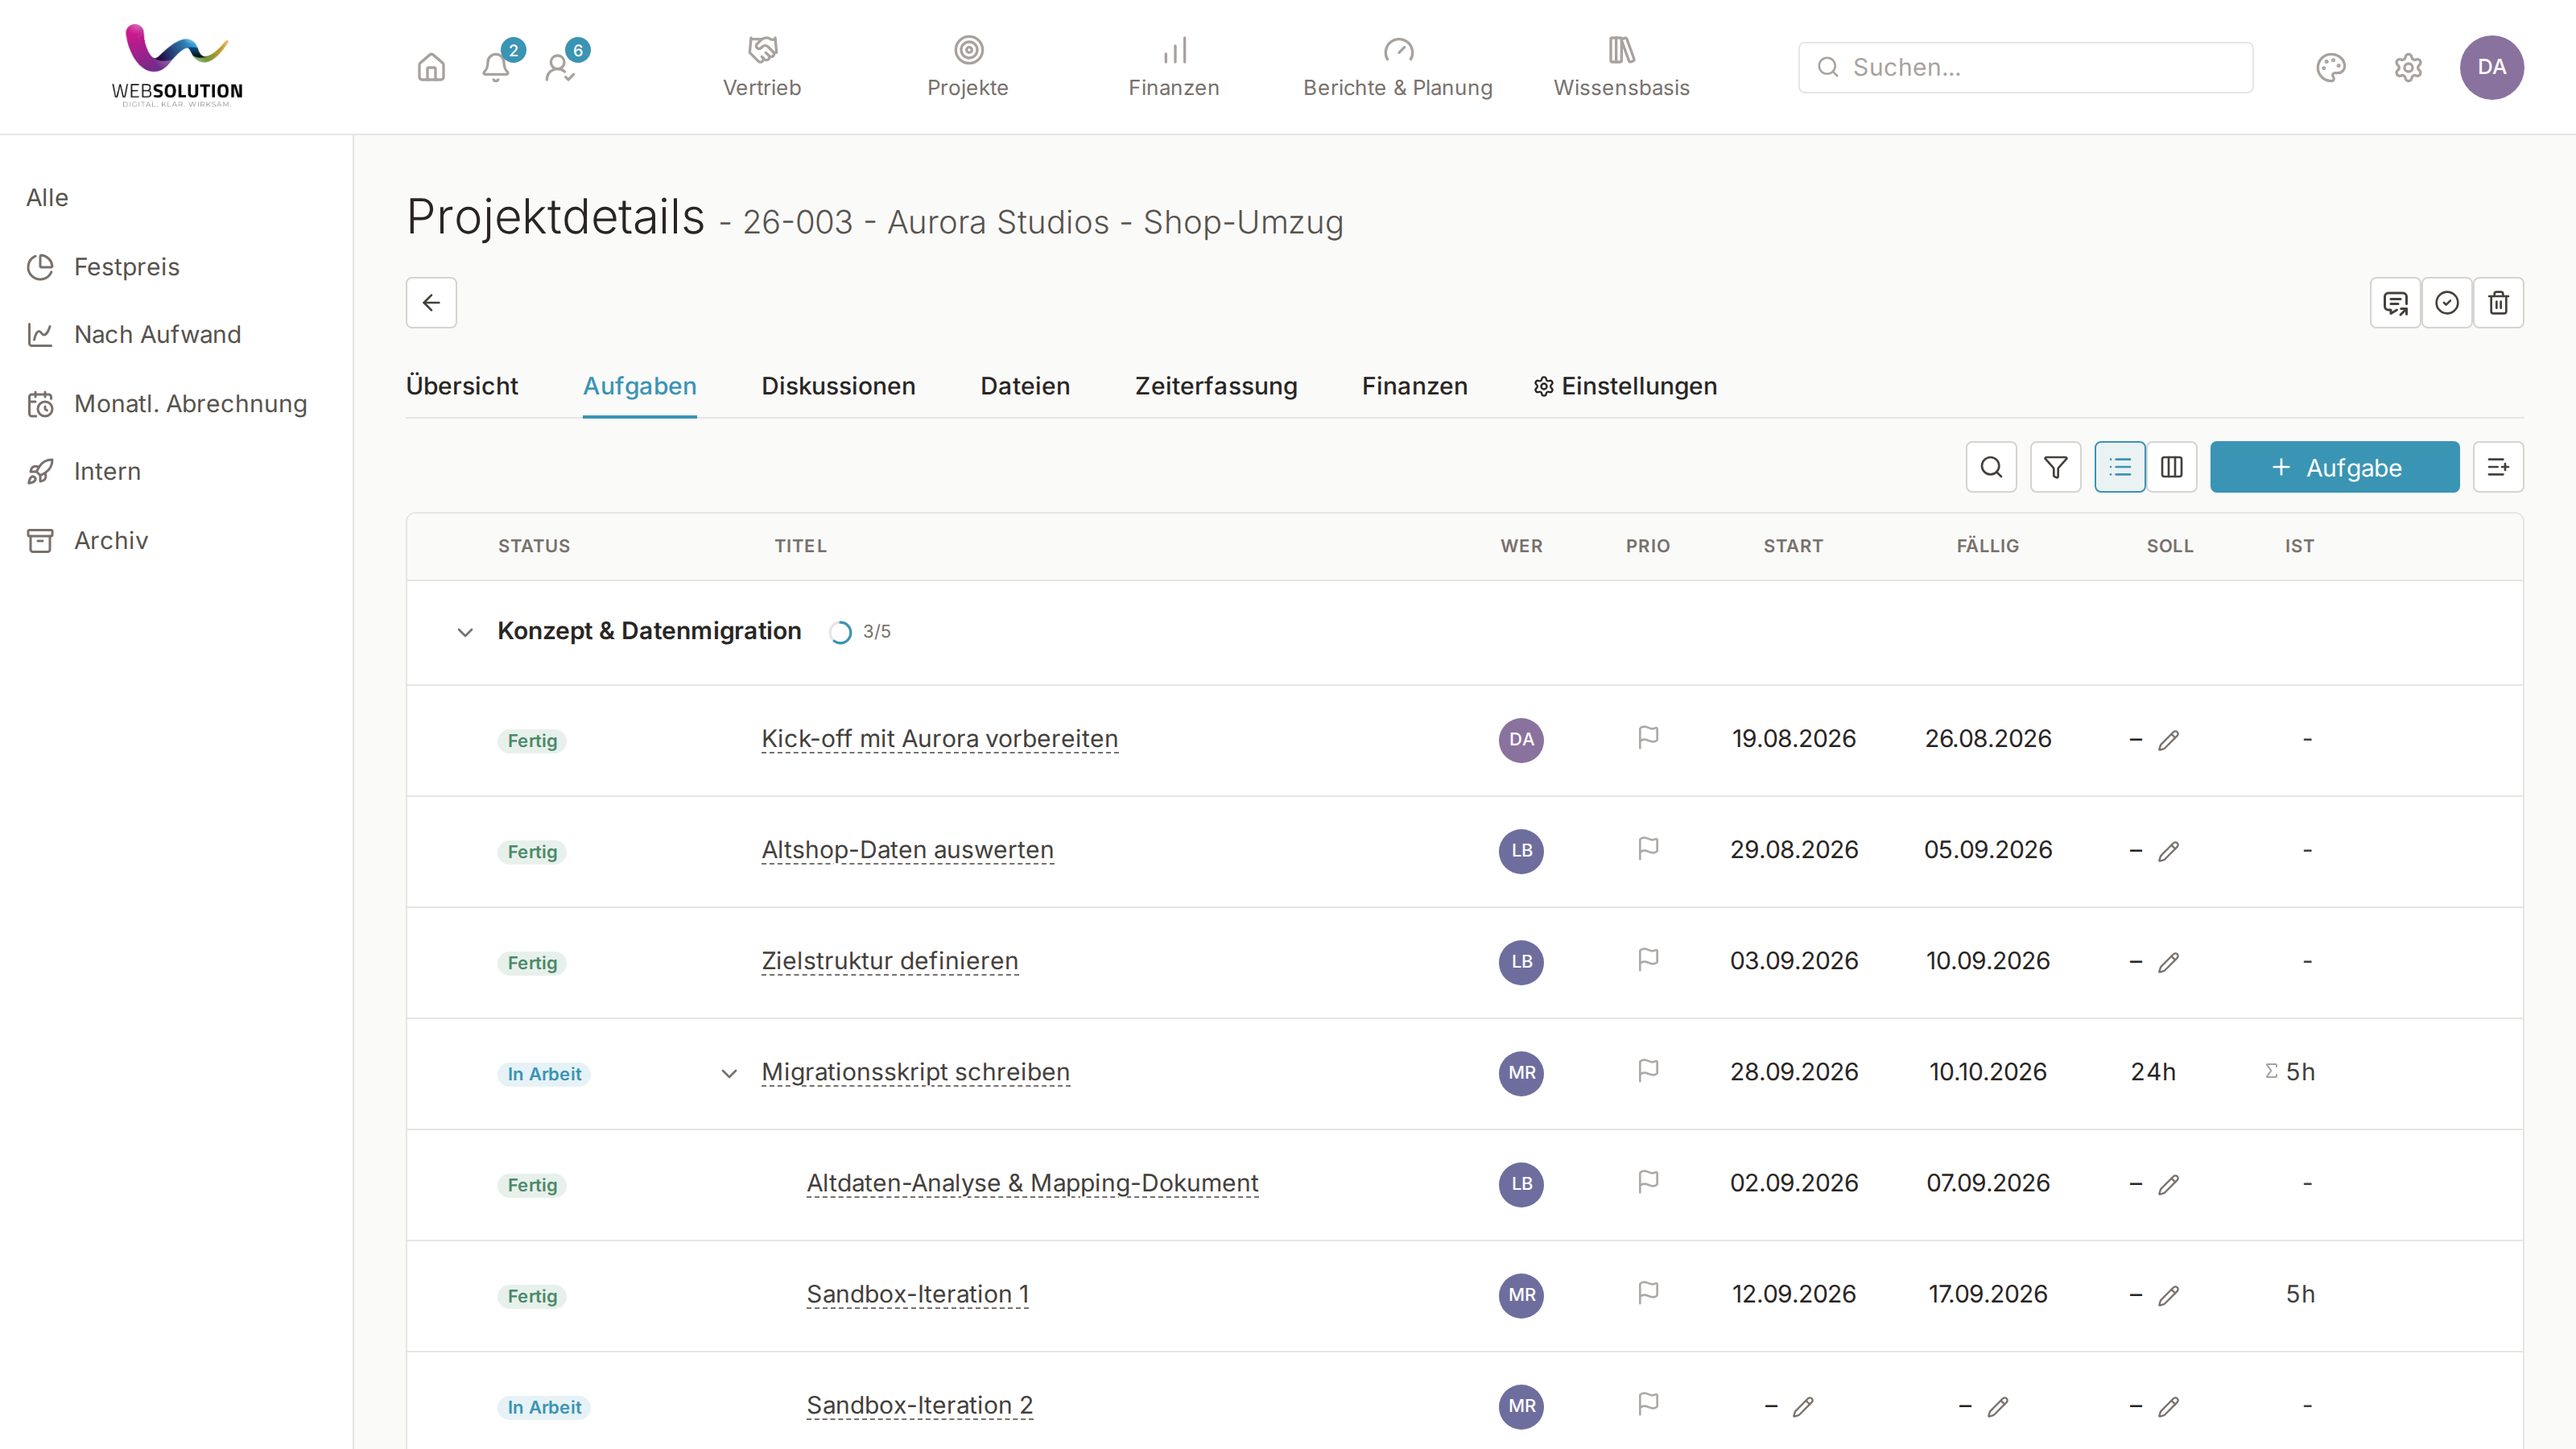Open the notifications bell
This screenshot has width=2576, height=1449.
point(496,67)
